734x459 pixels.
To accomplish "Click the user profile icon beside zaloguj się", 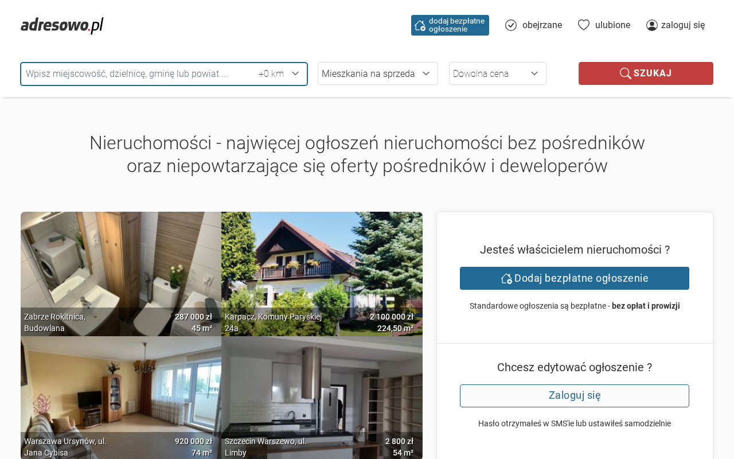I will click(652, 25).
